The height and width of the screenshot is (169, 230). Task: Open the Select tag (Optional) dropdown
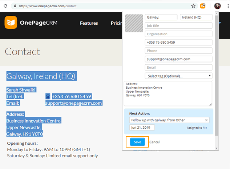point(178,76)
